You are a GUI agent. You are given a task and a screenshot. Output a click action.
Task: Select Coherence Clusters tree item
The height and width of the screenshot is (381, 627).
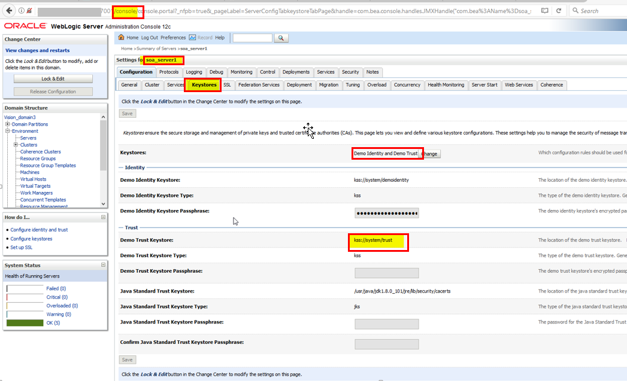(40, 152)
